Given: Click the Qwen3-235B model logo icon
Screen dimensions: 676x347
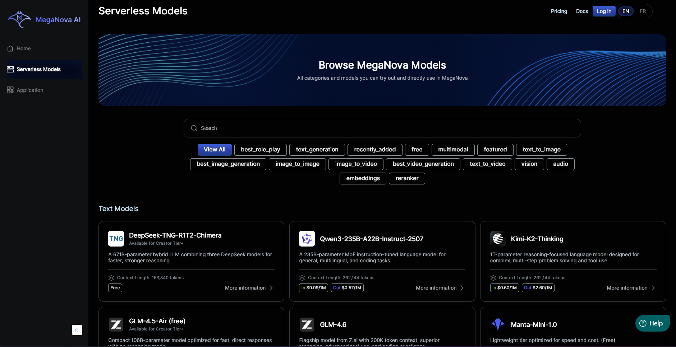Looking at the screenshot, I should click(x=307, y=239).
